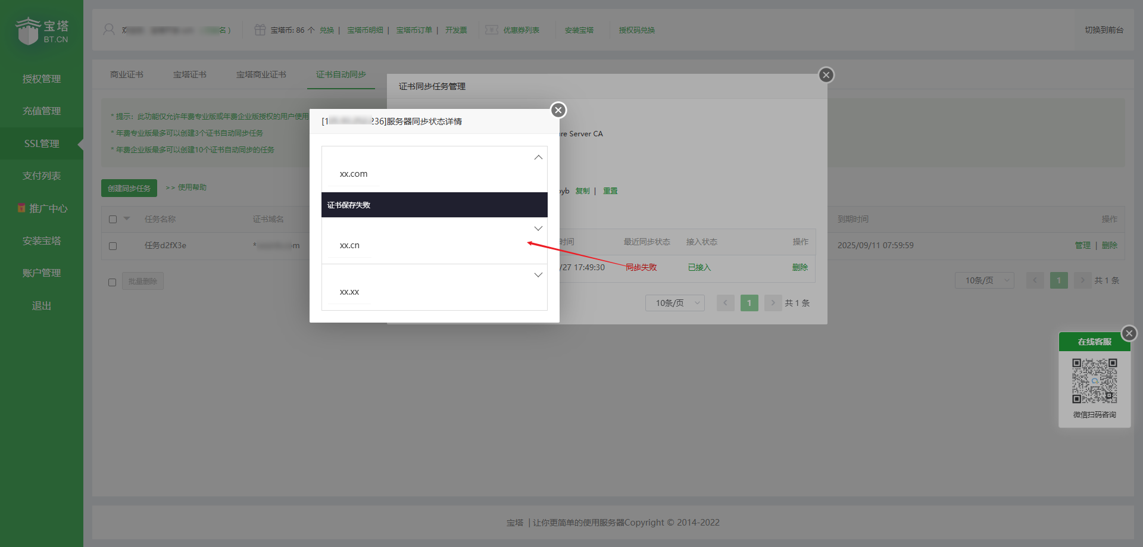Click the 批量删除 button
Viewport: 1143px width, 547px height.
point(143,281)
